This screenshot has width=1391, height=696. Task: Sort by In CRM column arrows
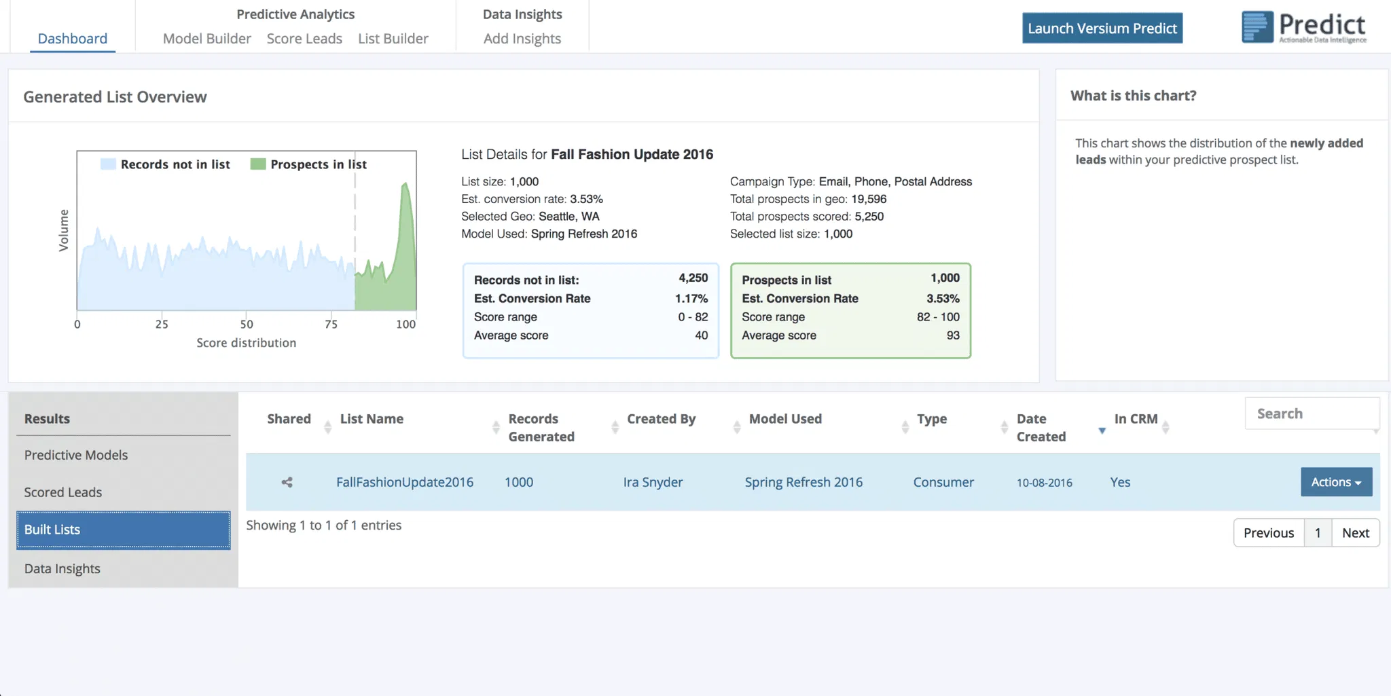coord(1166,427)
